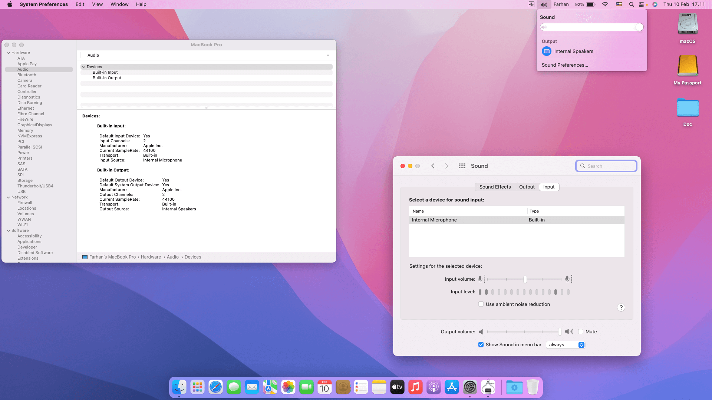Open Finder from the Dock
This screenshot has height=400, width=712.
[179, 387]
